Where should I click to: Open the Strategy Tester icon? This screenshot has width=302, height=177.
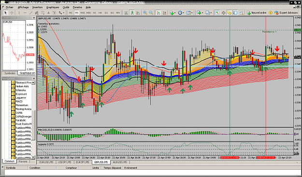click(x=241, y=13)
